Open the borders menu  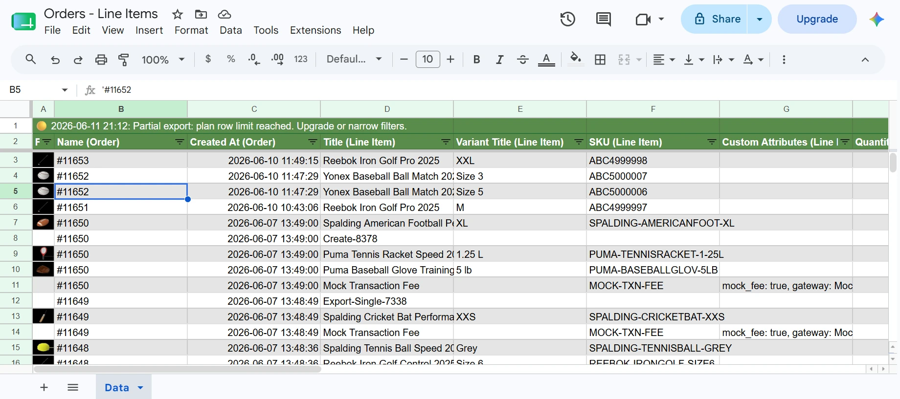[x=600, y=59]
